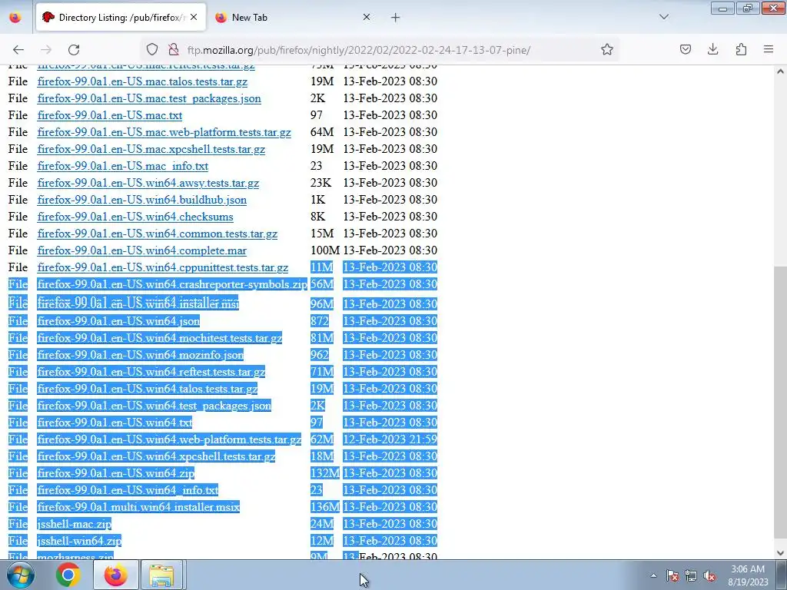Viewport: 787px width, 590px height.
Task: Download firefox-99.0a1.en-US.mac.talos.tests.tar.gz
Action: click(142, 81)
